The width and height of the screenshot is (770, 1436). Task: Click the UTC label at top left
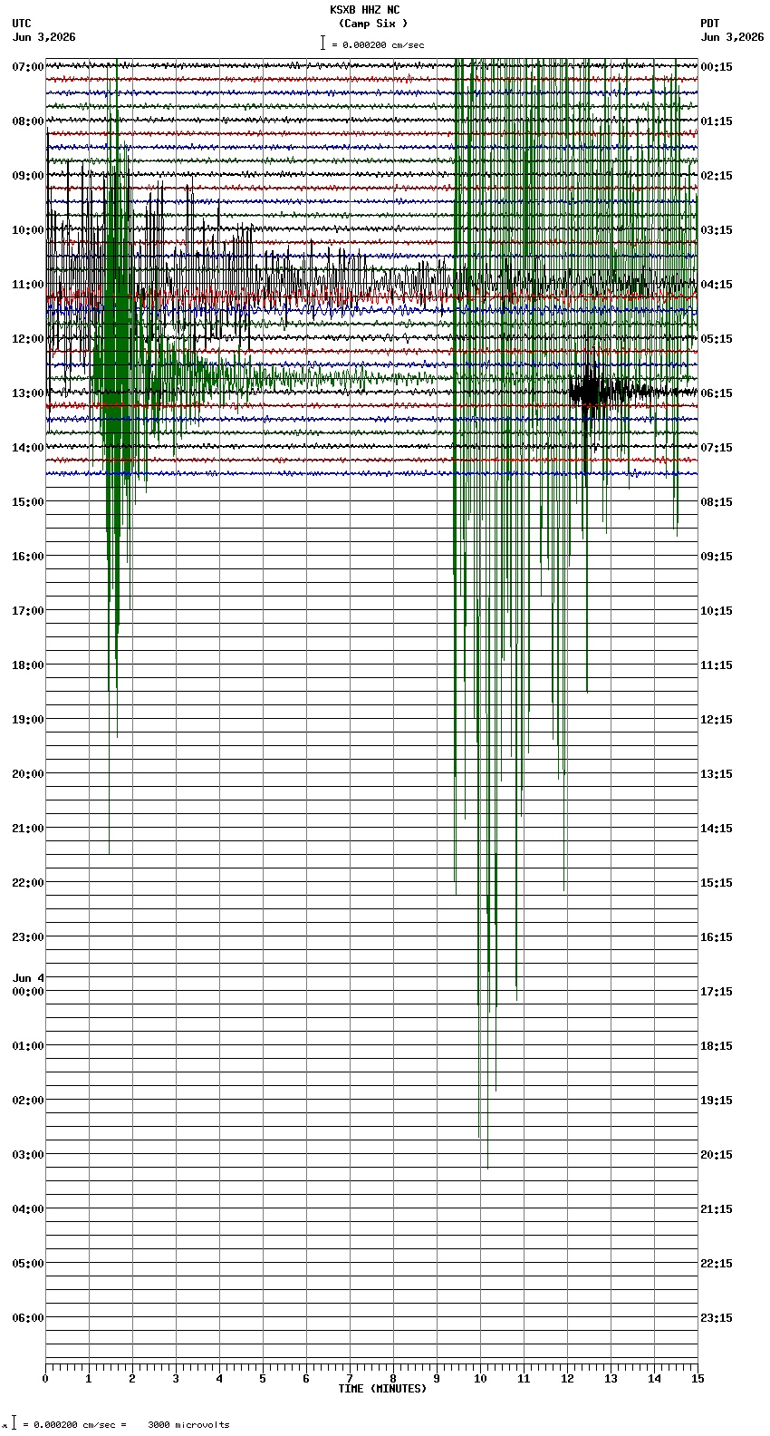point(22,24)
